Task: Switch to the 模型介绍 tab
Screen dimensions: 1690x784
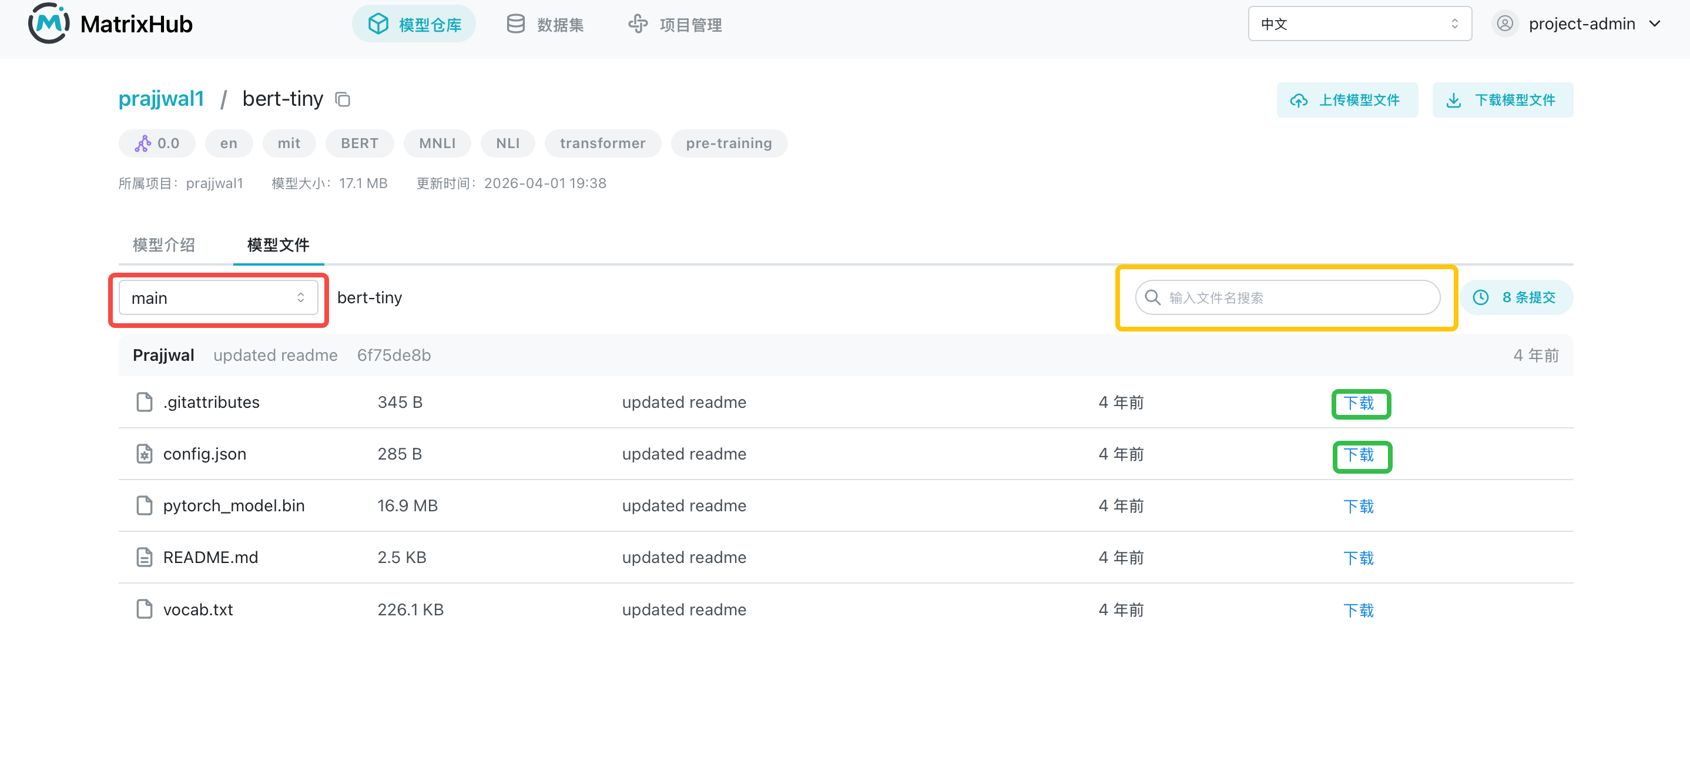Action: pyautogui.click(x=164, y=244)
